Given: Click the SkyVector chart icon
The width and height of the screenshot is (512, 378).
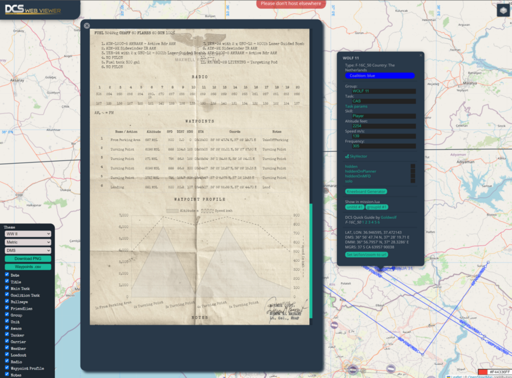Looking at the screenshot, I should click(347, 156).
